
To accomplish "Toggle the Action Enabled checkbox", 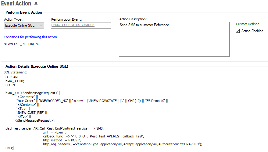I will pyautogui.click(x=238, y=31).
